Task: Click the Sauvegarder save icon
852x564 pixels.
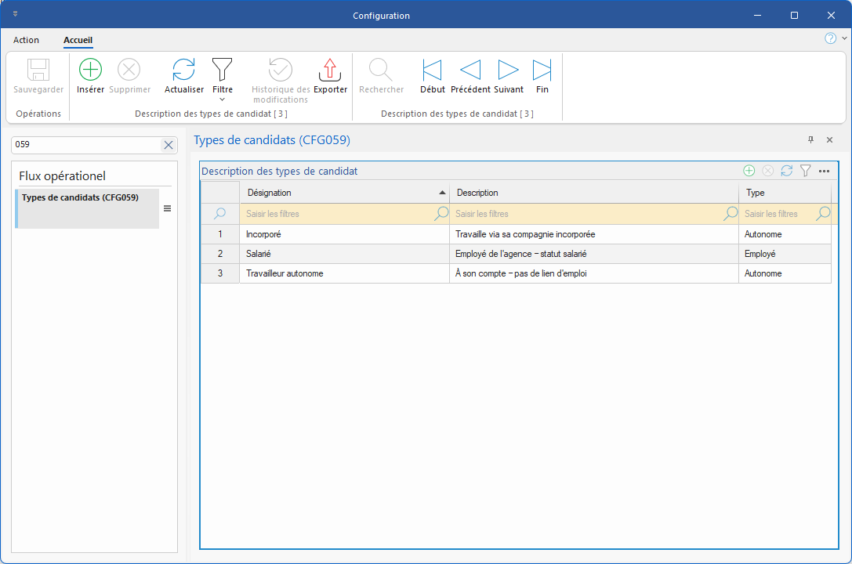Action: point(38,70)
